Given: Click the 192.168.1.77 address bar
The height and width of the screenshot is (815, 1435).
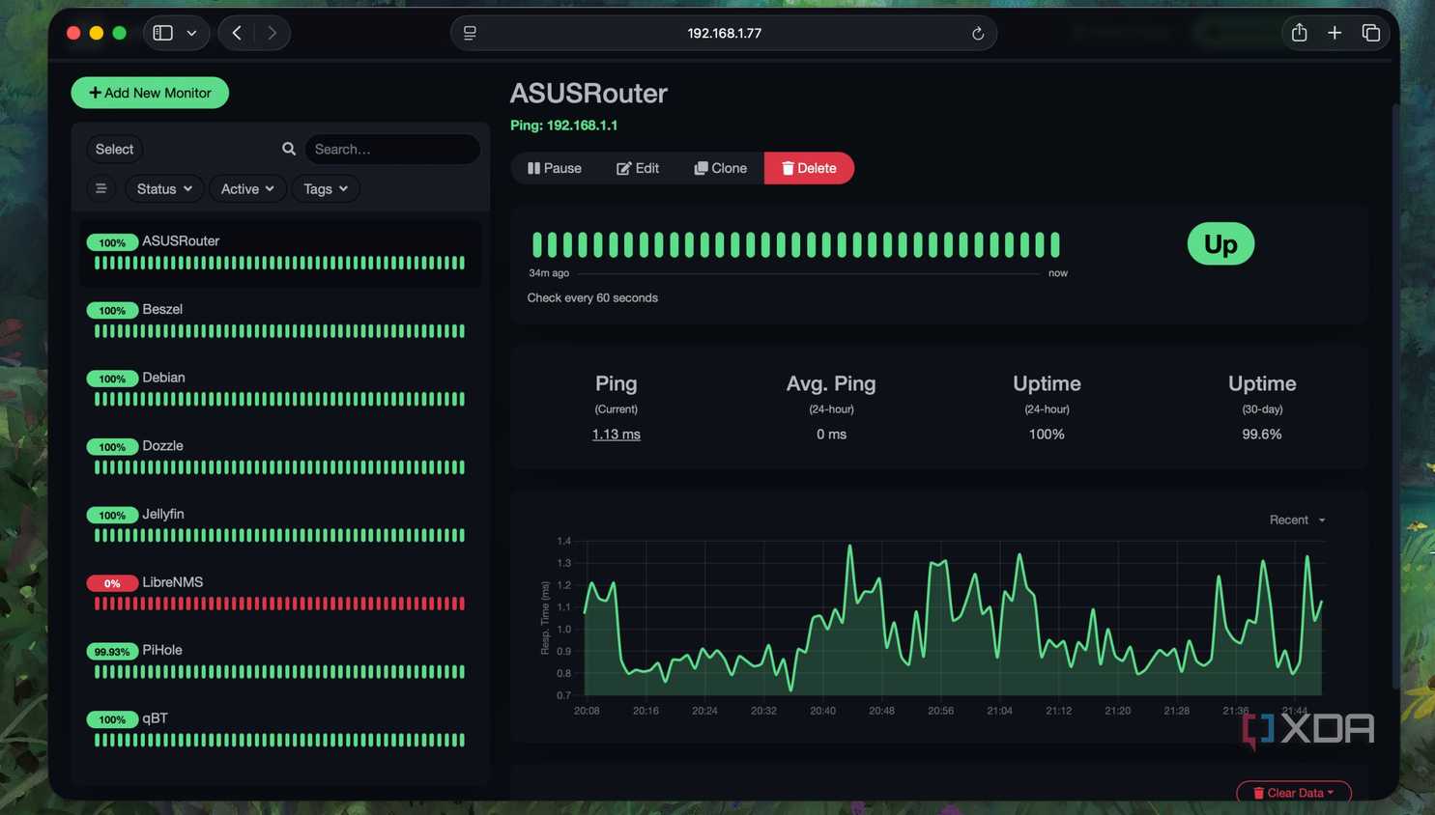Looking at the screenshot, I should coord(724,33).
